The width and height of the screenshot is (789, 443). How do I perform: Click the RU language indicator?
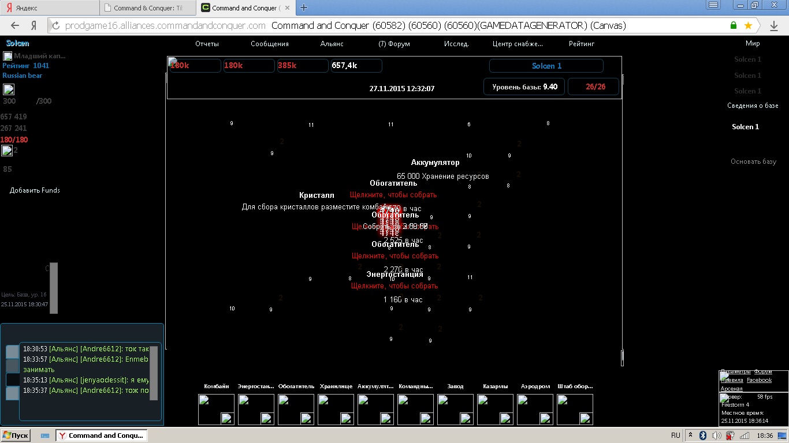(676, 436)
